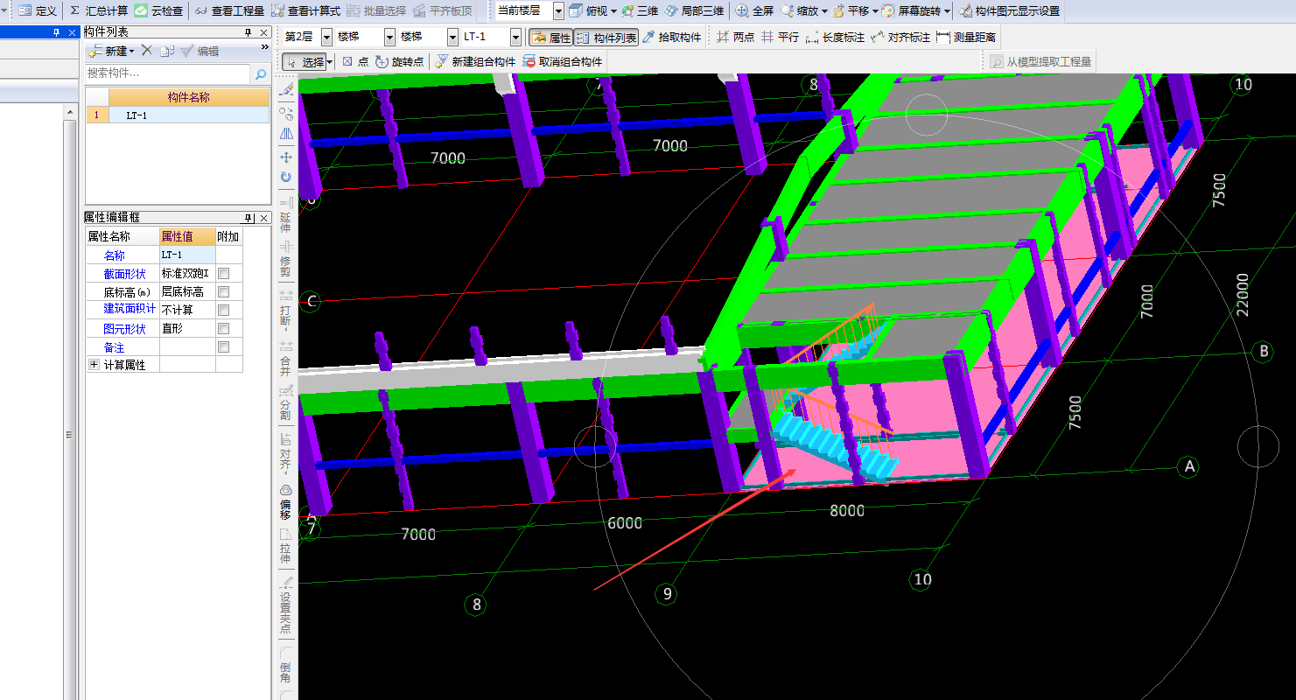Check the 附加 box for 图元形状

pos(223,329)
